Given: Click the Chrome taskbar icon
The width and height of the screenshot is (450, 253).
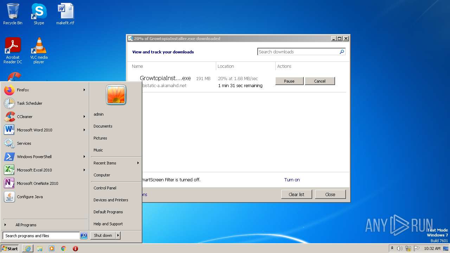Looking at the screenshot, I should 63,248.
